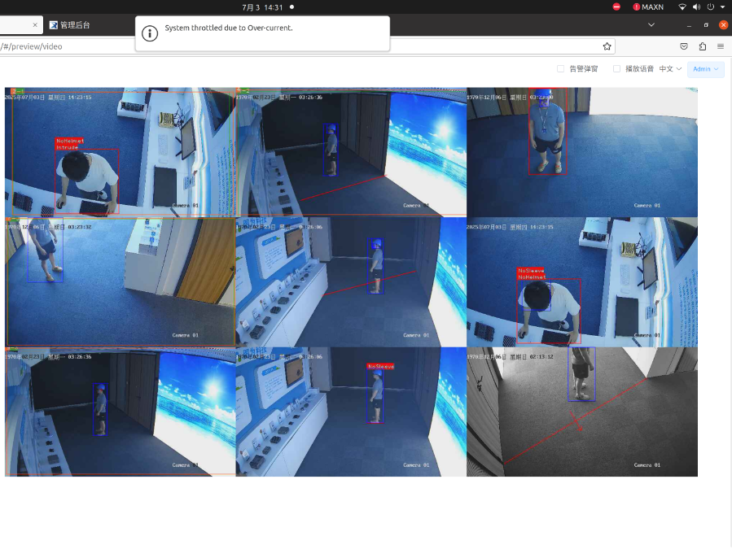
Task: Click the power icon in system tray
Action: point(711,7)
